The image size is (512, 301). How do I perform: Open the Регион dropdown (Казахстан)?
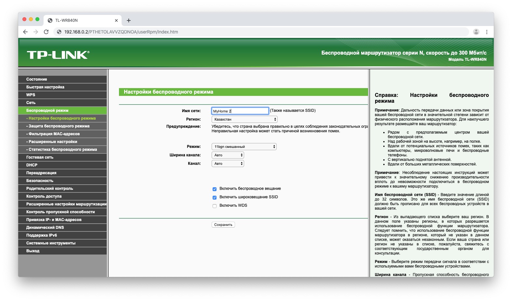(x=244, y=119)
